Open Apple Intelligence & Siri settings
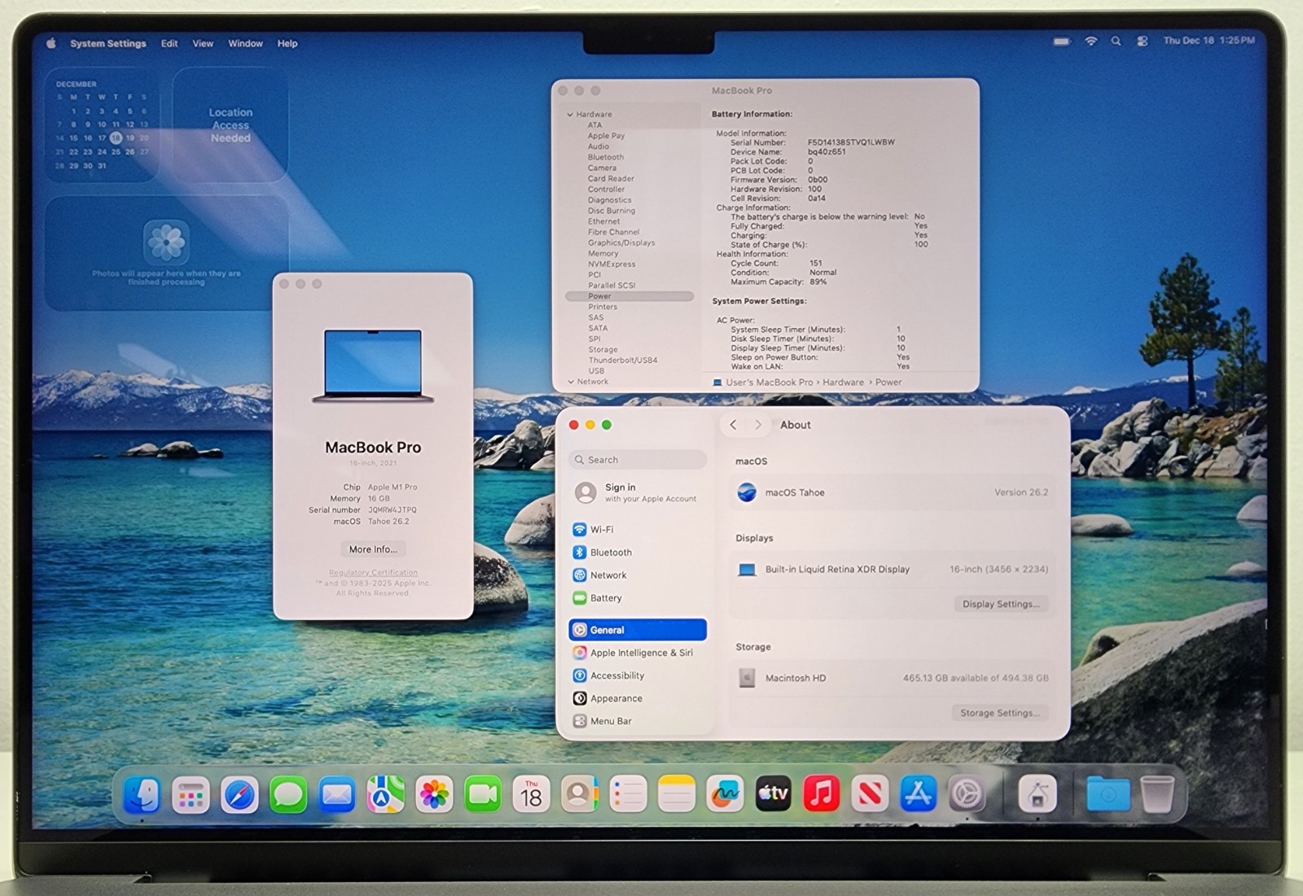Viewport: 1303px width, 896px height. point(638,653)
